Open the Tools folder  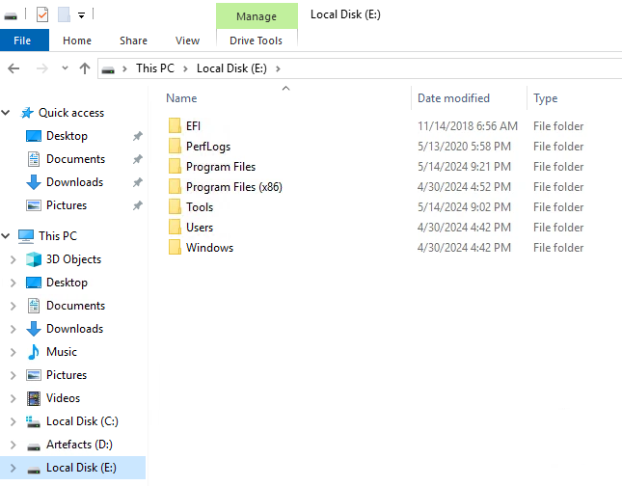click(x=200, y=207)
